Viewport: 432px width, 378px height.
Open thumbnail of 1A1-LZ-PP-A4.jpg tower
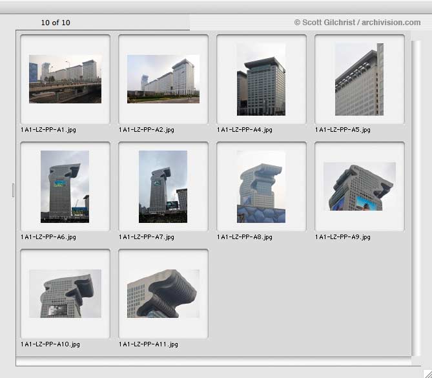coord(261,79)
